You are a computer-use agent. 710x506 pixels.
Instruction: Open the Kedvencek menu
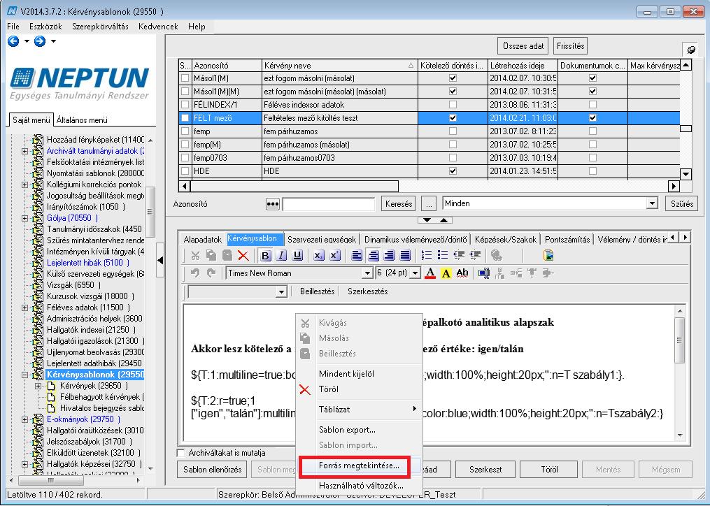click(x=159, y=27)
